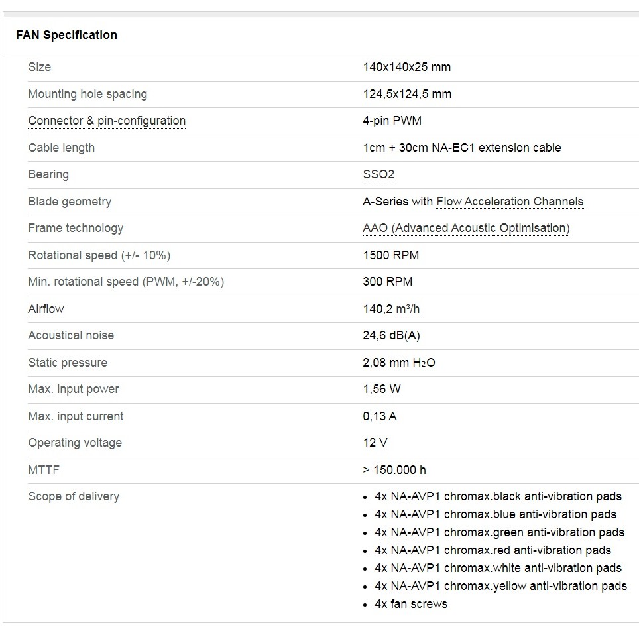Screen dimensions: 639x639
Task: Open the SSO2 bearing link
Action: tap(378, 174)
